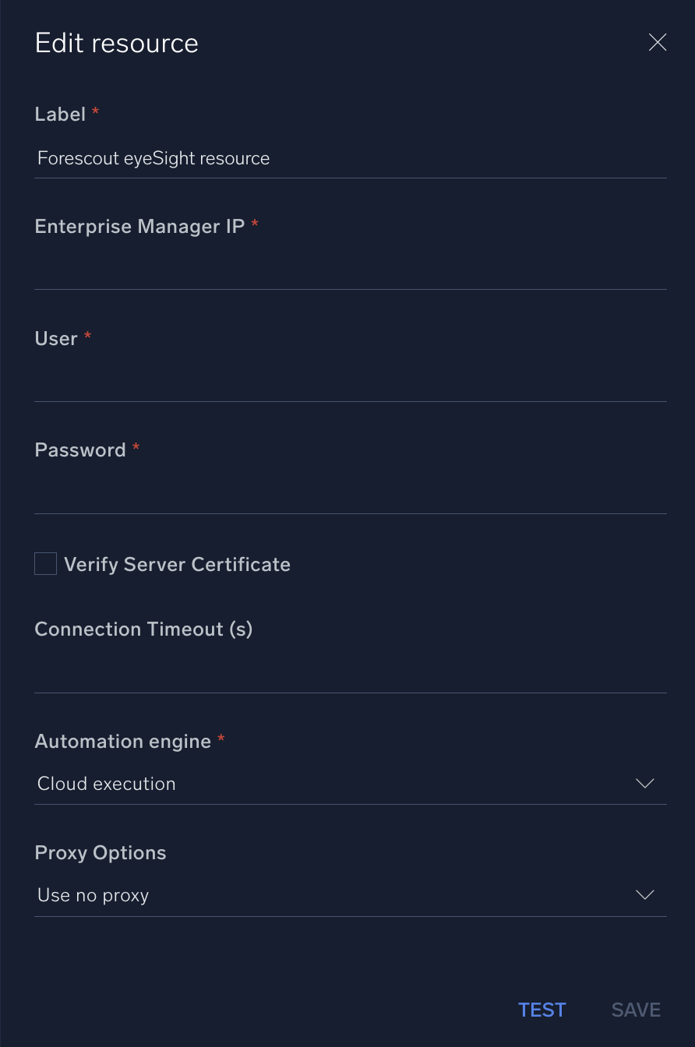Click into the User input field
Image resolution: width=695 pixels, height=1047 pixels.
click(x=350, y=382)
